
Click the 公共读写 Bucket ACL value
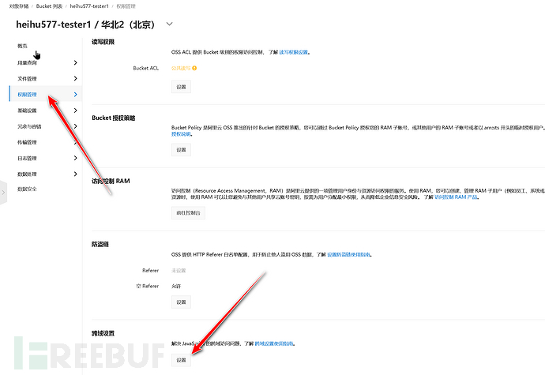pyautogui.click(x=181, y=68)
